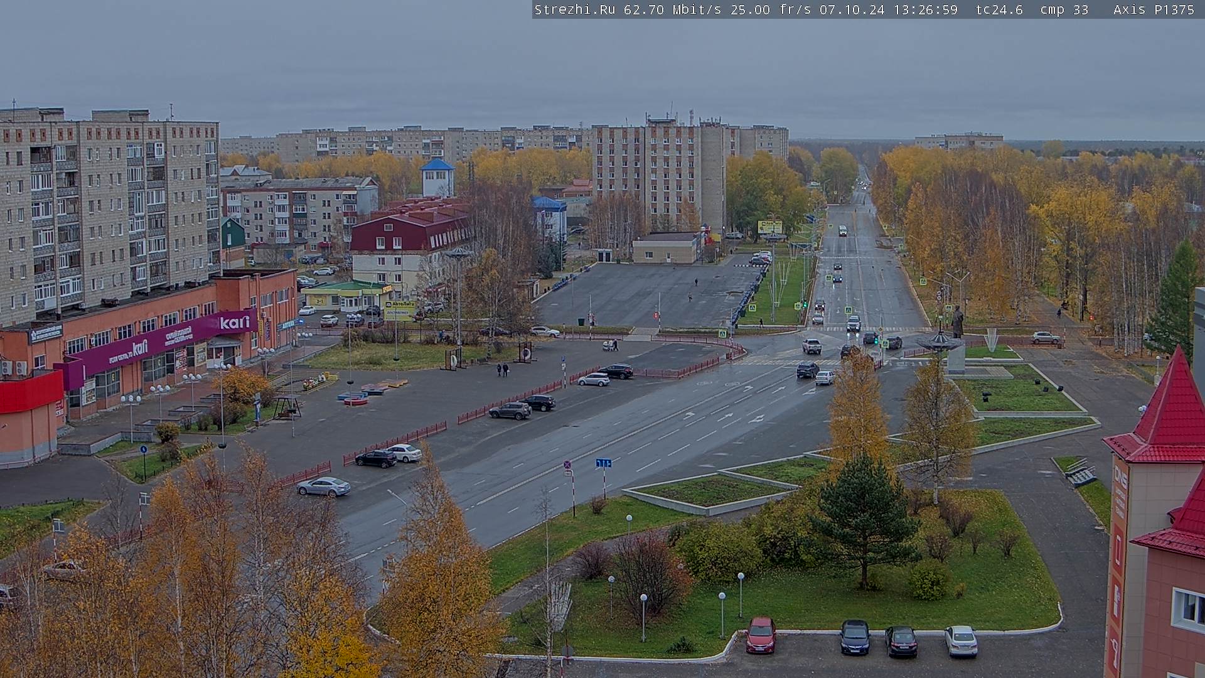Click the cmp 33 compression value
1205x678 pixels.
coord(1064,9)
